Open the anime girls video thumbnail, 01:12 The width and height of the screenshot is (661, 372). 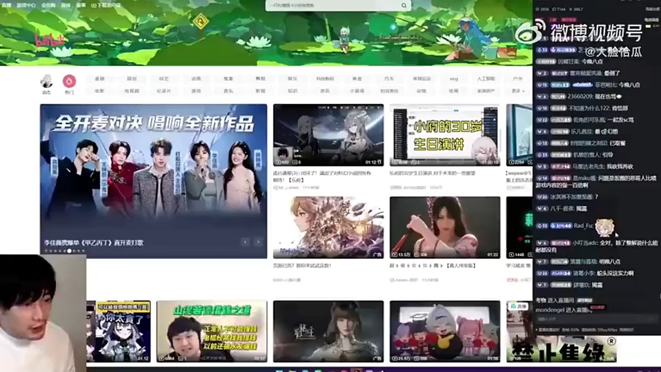tap(328, 135)
